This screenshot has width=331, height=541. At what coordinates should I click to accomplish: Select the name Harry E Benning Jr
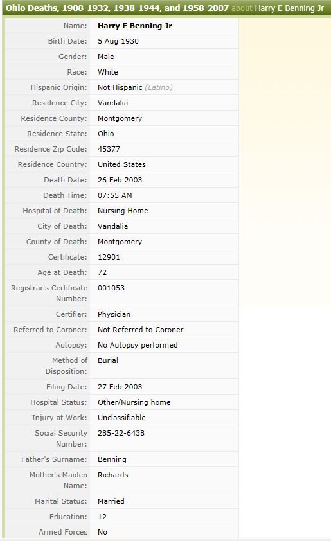[134, 26]
